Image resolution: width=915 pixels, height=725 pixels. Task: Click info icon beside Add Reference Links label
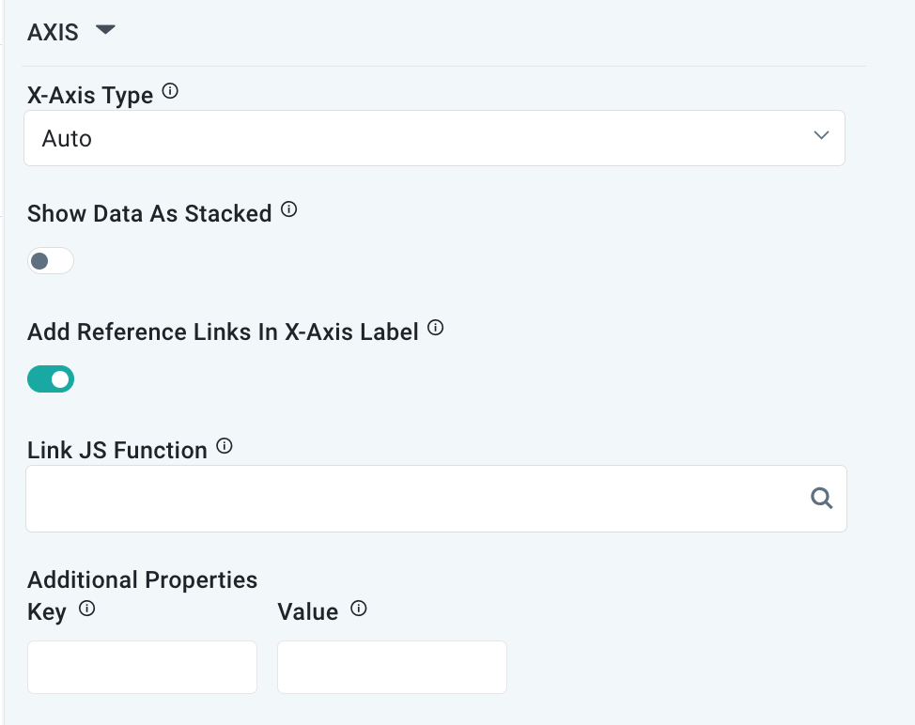click(x=436, y=329)
